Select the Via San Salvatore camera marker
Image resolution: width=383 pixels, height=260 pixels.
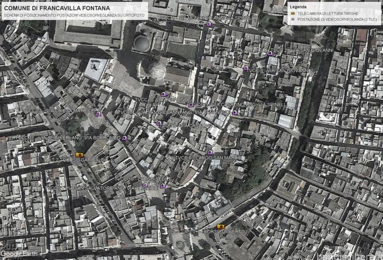[x=146, y=185]
